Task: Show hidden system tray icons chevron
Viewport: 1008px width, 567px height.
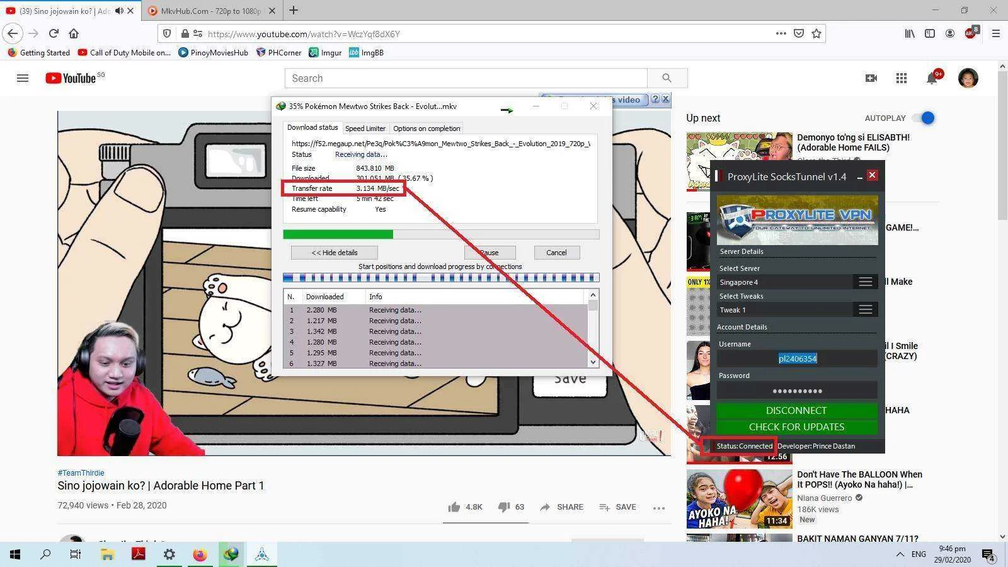Action: tap(900, 554)
